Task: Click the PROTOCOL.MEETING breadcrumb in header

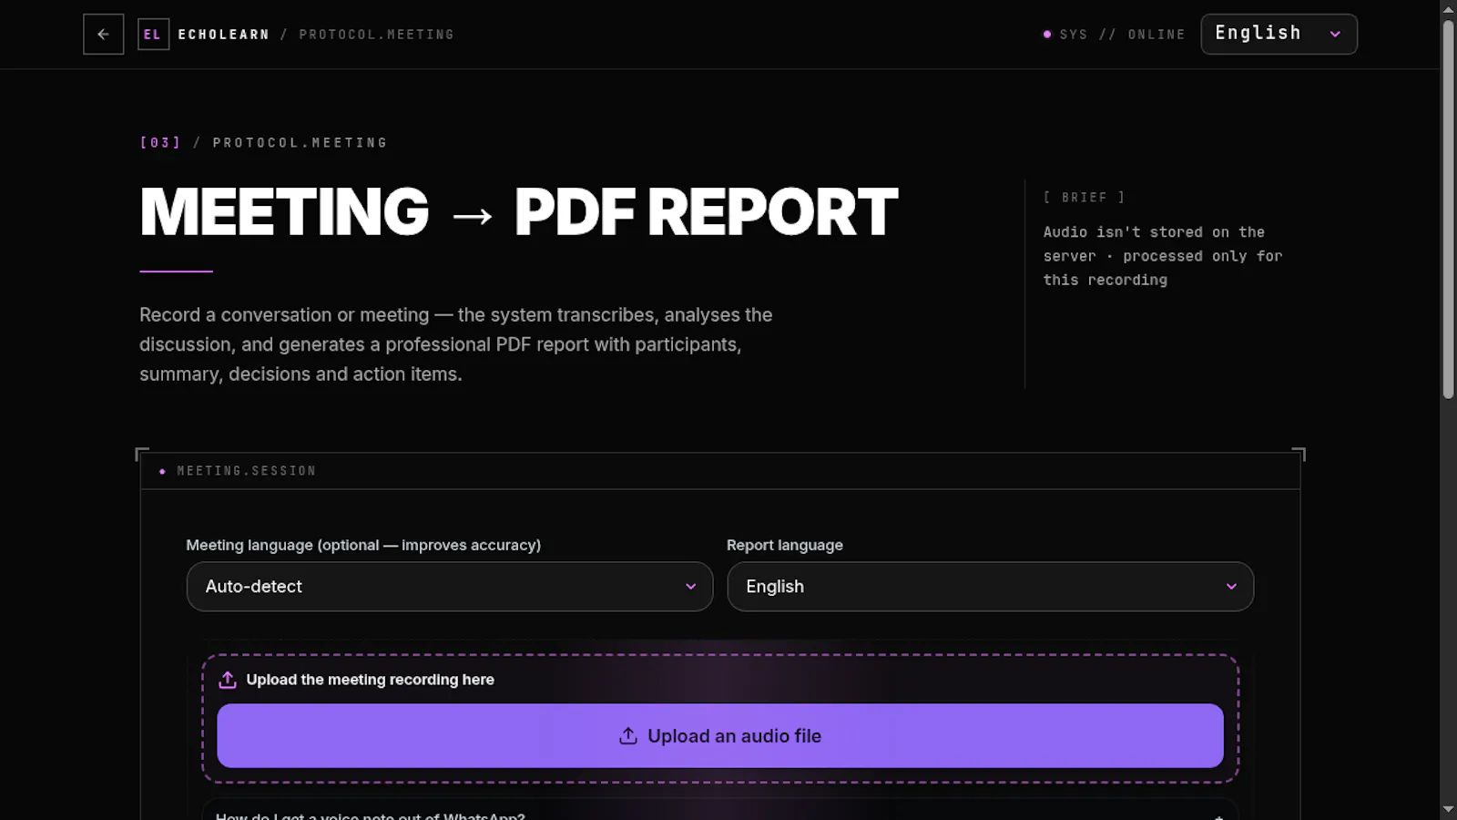Action: click(x=376, y=35)
